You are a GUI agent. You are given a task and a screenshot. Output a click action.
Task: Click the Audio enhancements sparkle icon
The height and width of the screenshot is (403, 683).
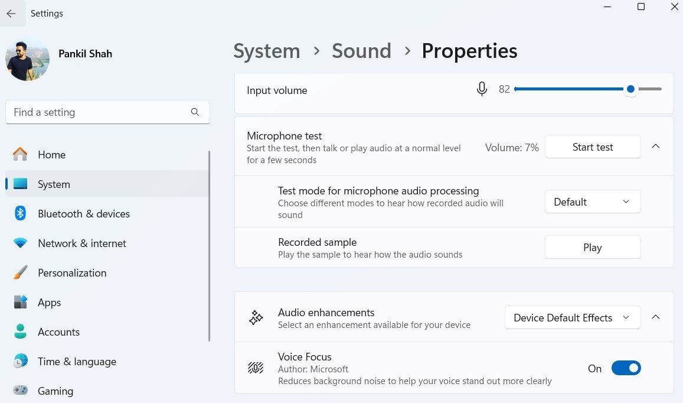255,317
